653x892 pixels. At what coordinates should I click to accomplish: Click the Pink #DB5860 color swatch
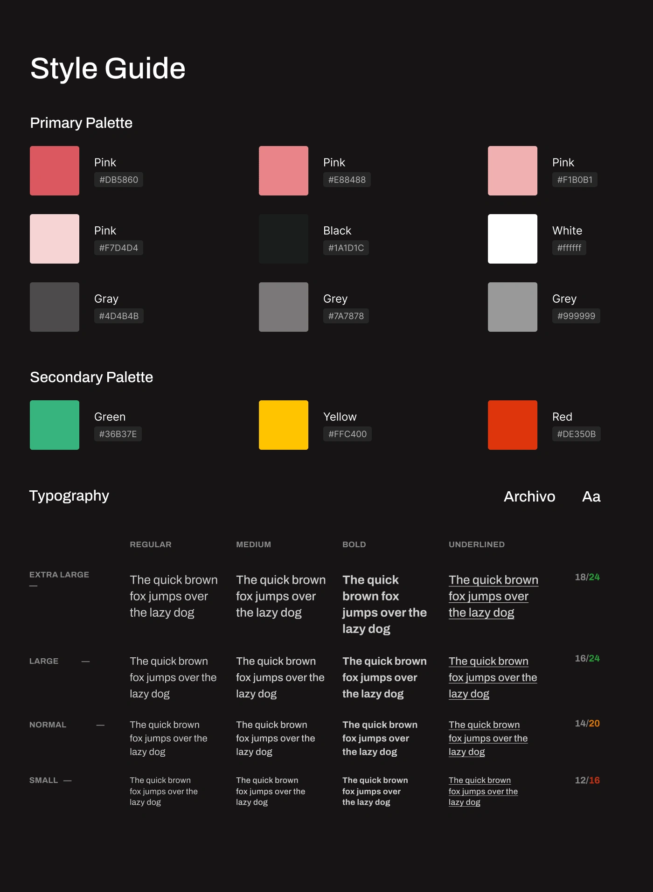tap(55, 171)
